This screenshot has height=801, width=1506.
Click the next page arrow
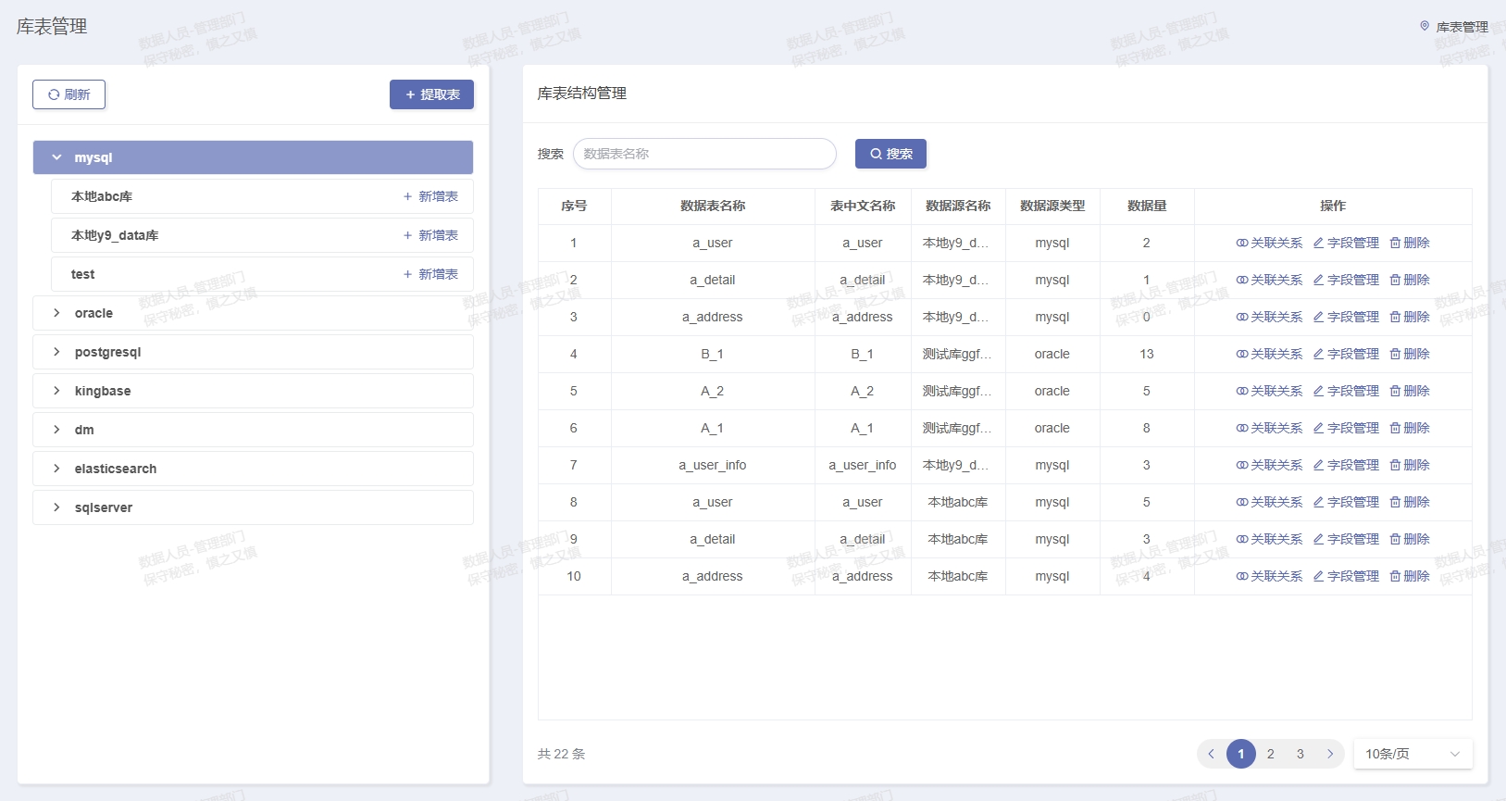[x=1330, y=754]
